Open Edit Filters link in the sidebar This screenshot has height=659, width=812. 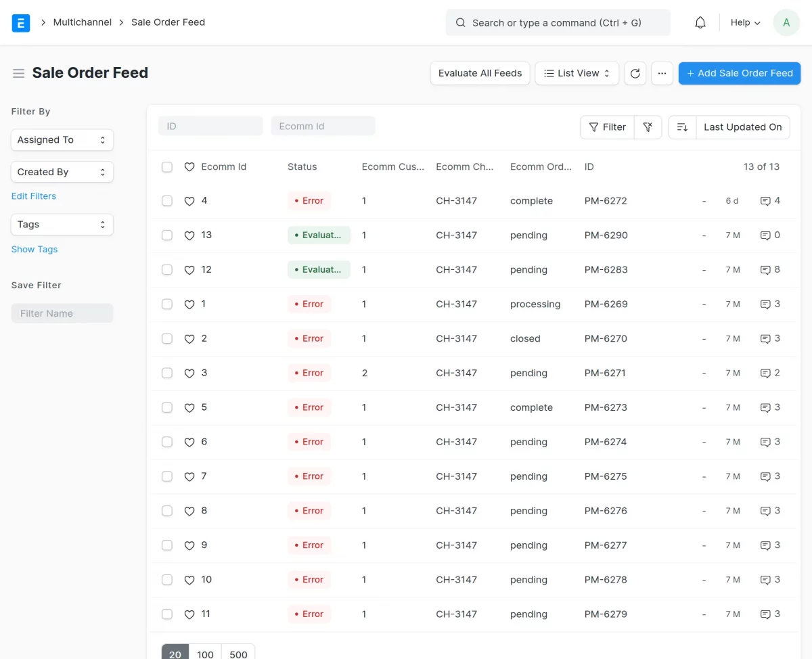tap(34, 196)
